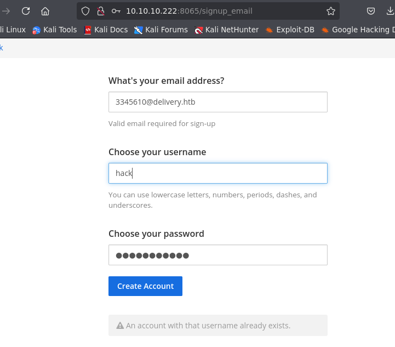Focus the password input field
The height and width of the screenshot is (347, 395).
[218, 255]
